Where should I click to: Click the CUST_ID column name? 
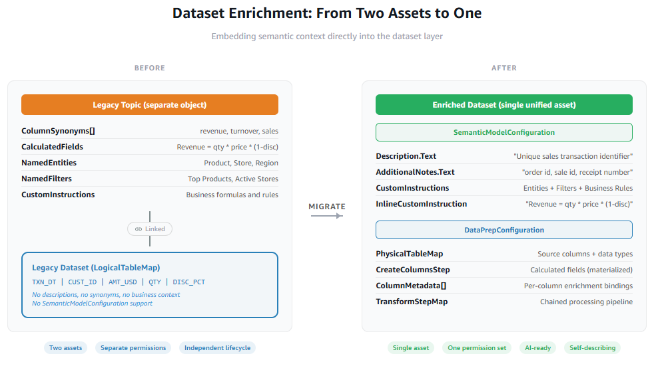83,282
